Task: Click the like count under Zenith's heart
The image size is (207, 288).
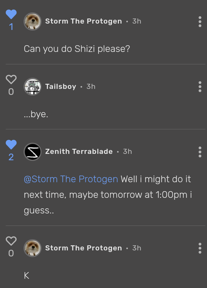Action: coord(11,157)
